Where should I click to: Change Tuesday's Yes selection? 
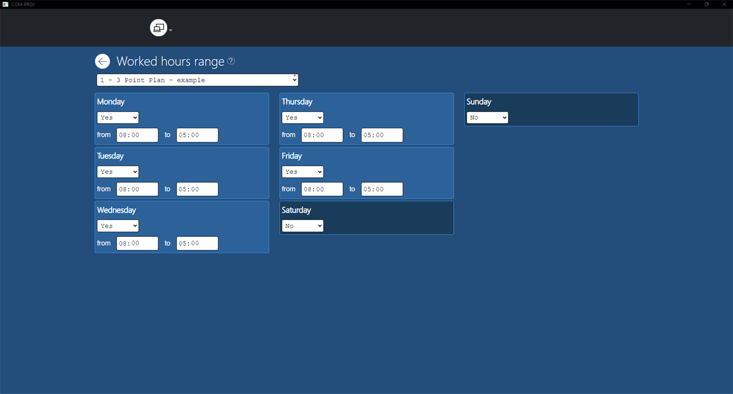(117, 171)
